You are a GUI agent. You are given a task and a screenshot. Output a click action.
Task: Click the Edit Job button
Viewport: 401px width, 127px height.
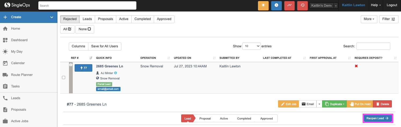click(x=288, y=104)
